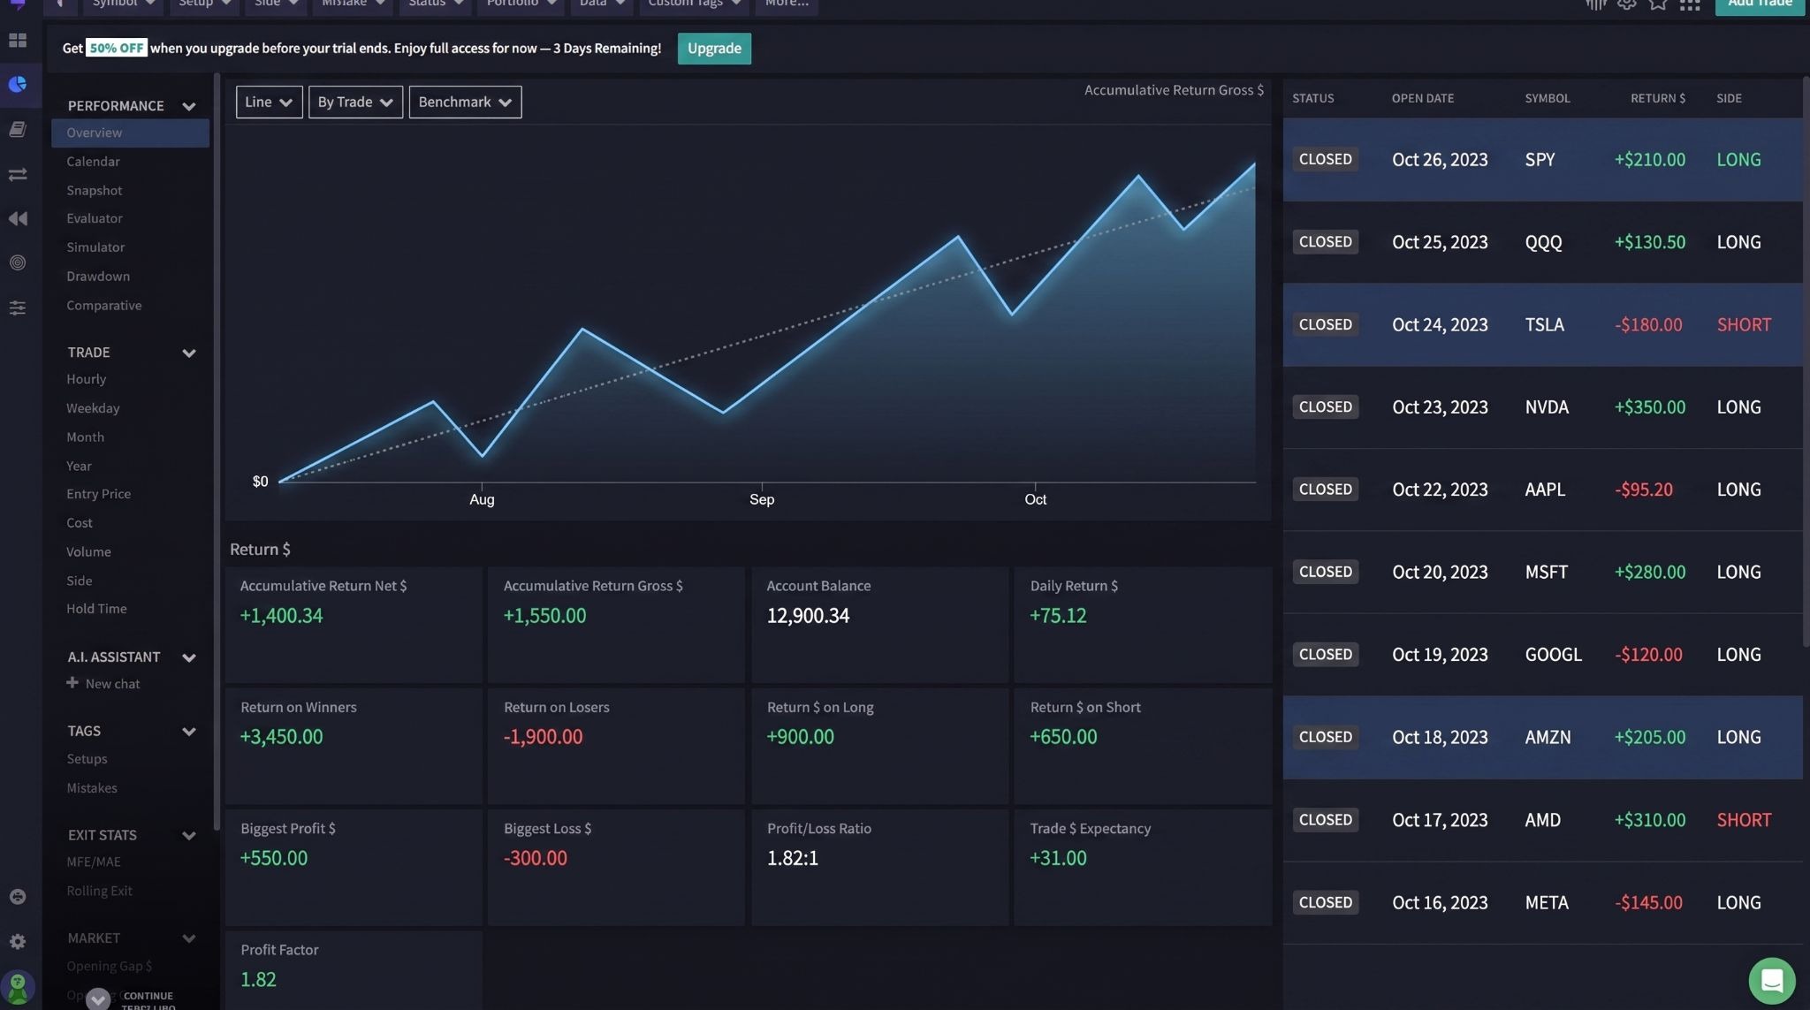The image size is (1810, 1010).
Task: Open the Simulator view
Action: pos(95,247)
